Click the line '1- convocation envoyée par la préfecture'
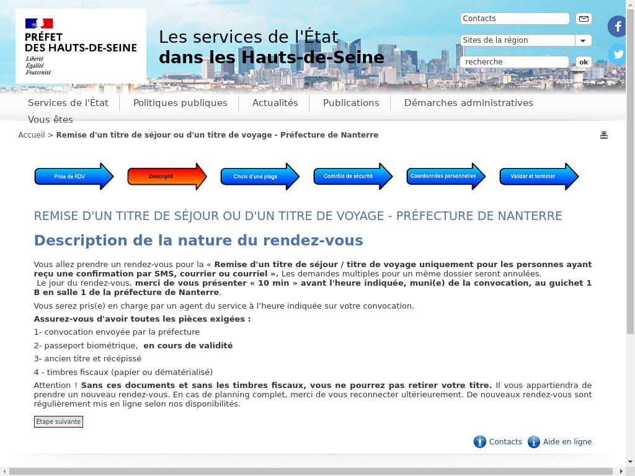This screenshot has width=635, height=476. 117,332
